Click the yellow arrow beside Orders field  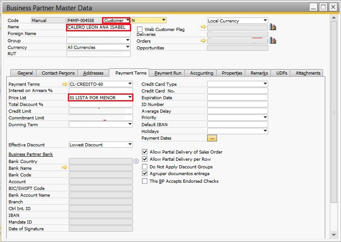(x=203, y=41)
